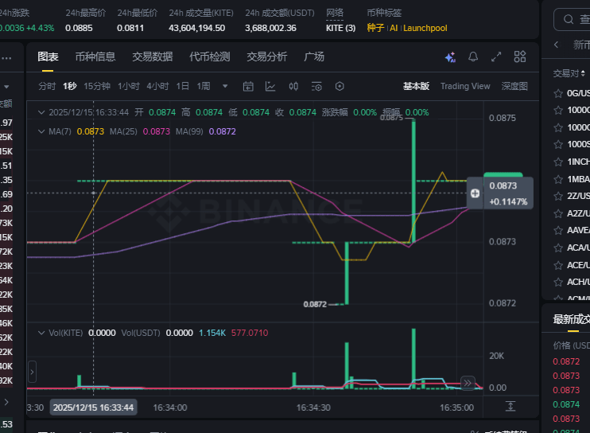Open the hexagon chart settings icon
This screenshot has height=433, width=590.
click(340, 87)
